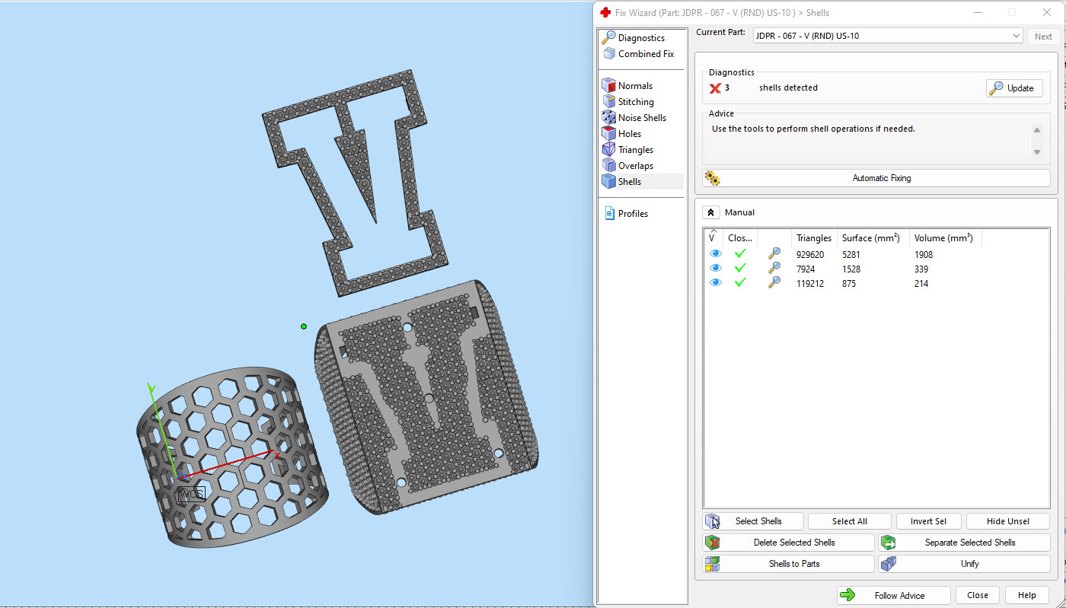Click the Closed column header

[x=740, y=238]
